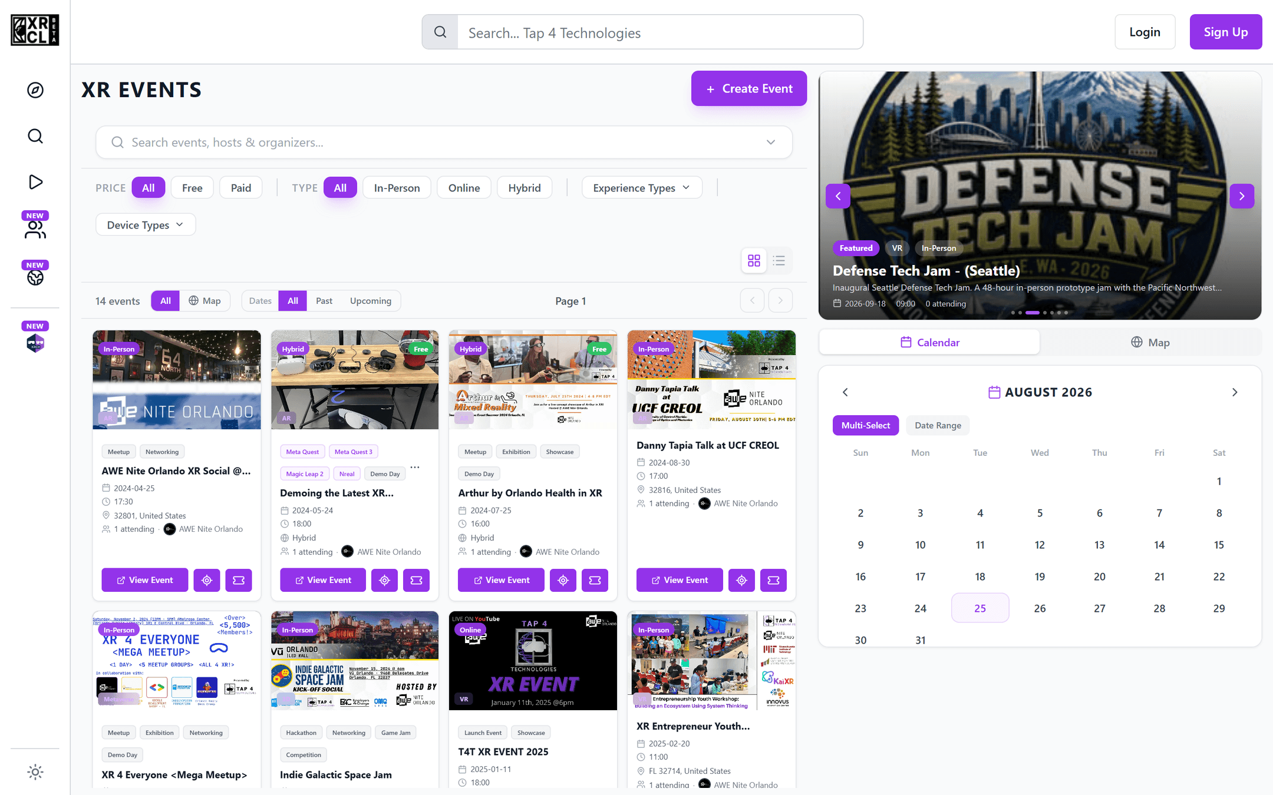Switch to list view layout icon
The width and height of the screenshot is (1273, 795).
[x=779, y=260]
